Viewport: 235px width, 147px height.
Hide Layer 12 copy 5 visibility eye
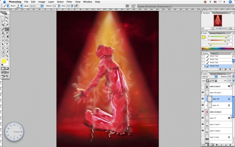tap(203, 112)
